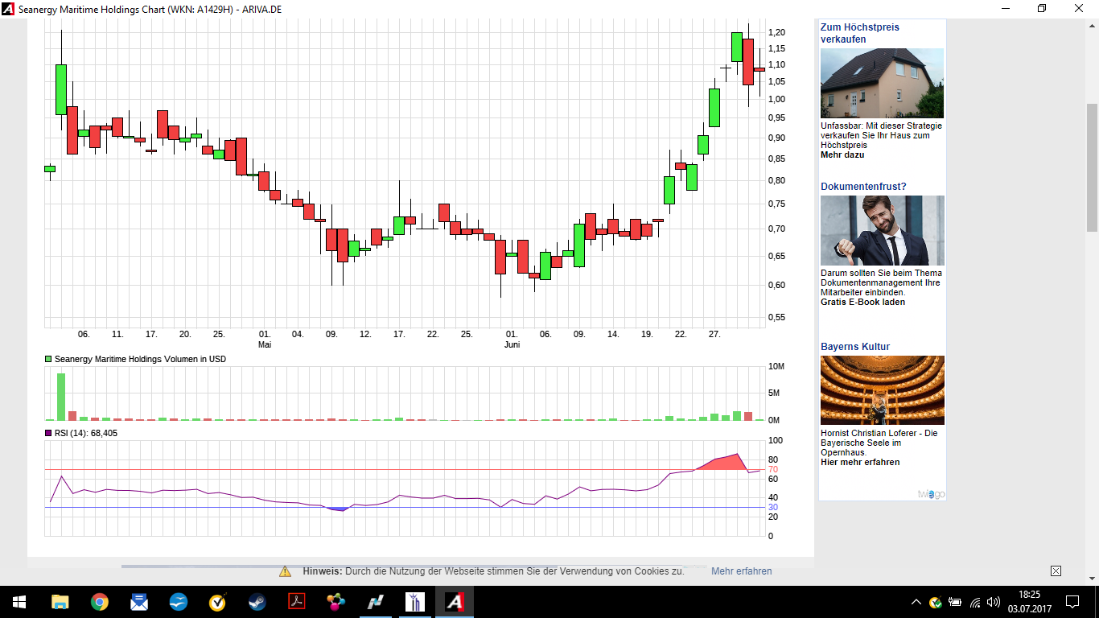Click 'Mehr erfahren' cookie link

pyautogui.click(x=741, y=571)
